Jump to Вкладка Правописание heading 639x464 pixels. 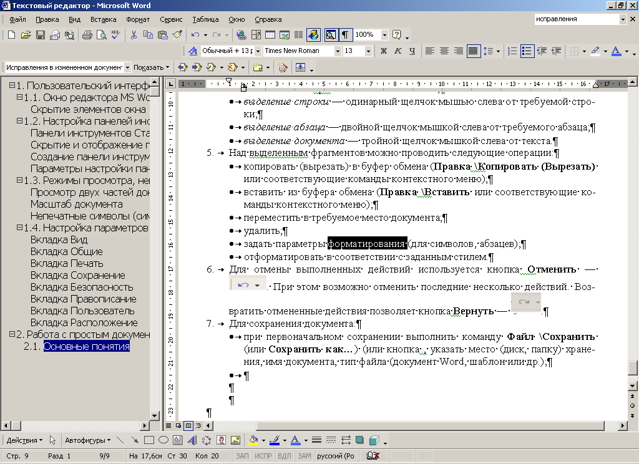coord(84,299)
